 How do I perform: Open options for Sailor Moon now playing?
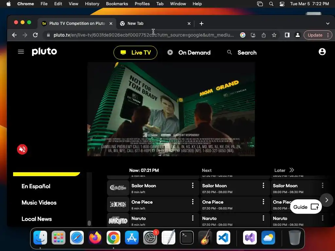pyautogui.click(x=193, y=185)
